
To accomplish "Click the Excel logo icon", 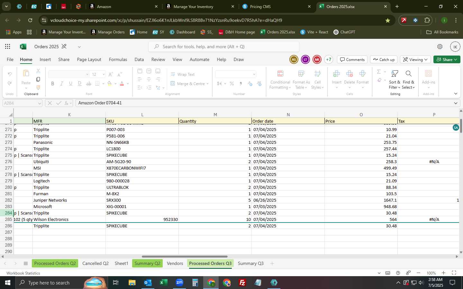I will tap(23, 47).
